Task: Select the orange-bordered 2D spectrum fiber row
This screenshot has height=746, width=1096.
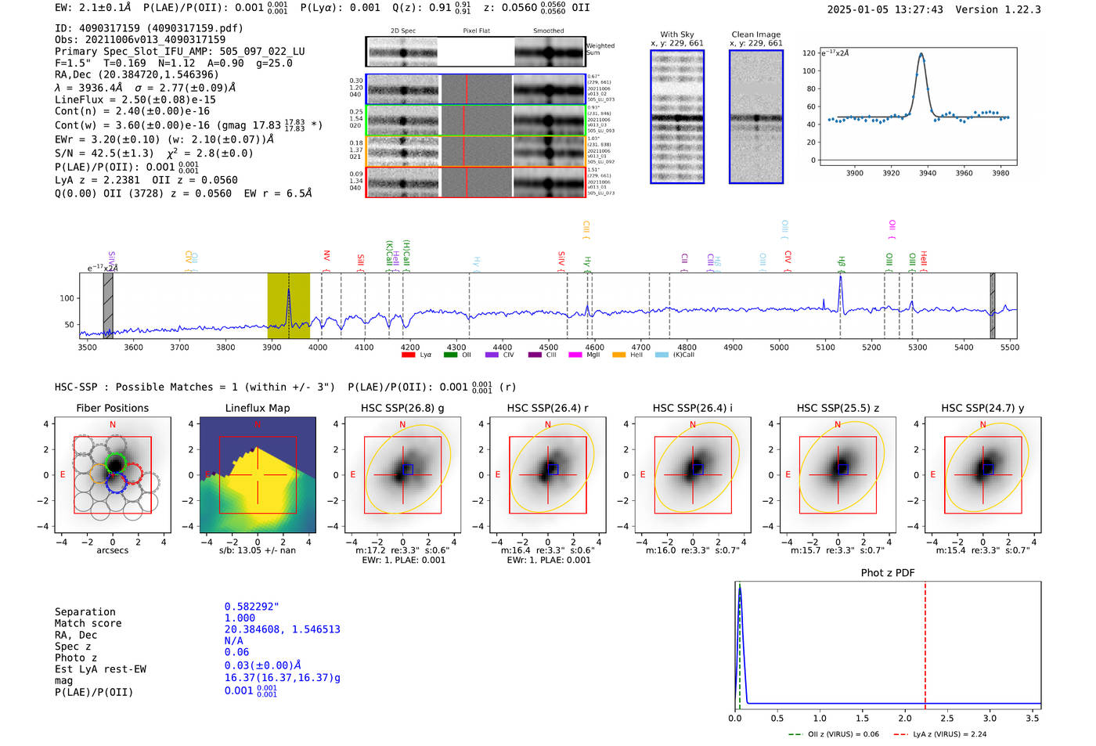Action: [475, 151]
